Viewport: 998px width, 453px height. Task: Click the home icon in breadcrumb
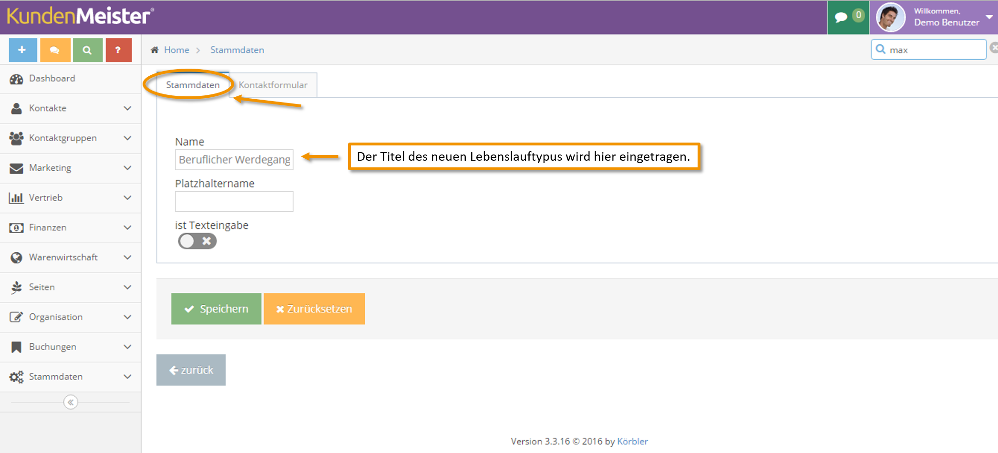coord(154,50)
